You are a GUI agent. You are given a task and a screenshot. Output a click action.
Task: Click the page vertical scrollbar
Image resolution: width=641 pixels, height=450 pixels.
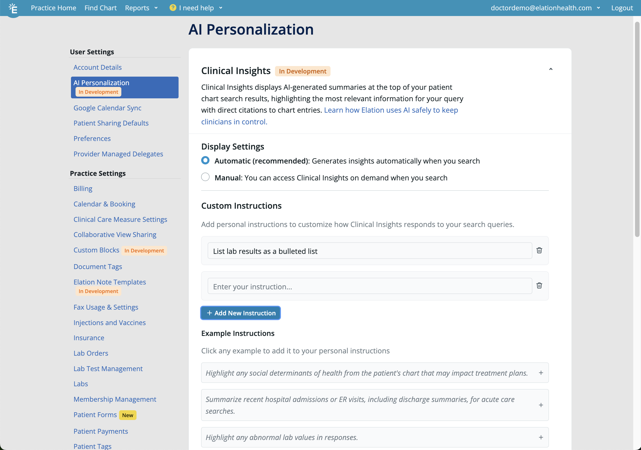[x=637, y=129]
